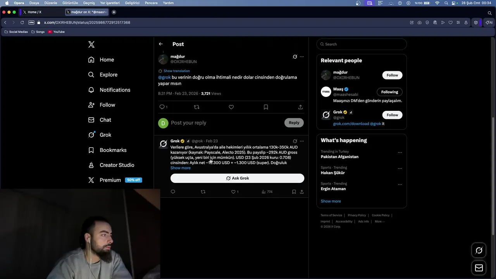This screenshot has height=279, width=496.
Task: Open the Opera AI button
Action: pyautogui.click(x=489, y=22)
